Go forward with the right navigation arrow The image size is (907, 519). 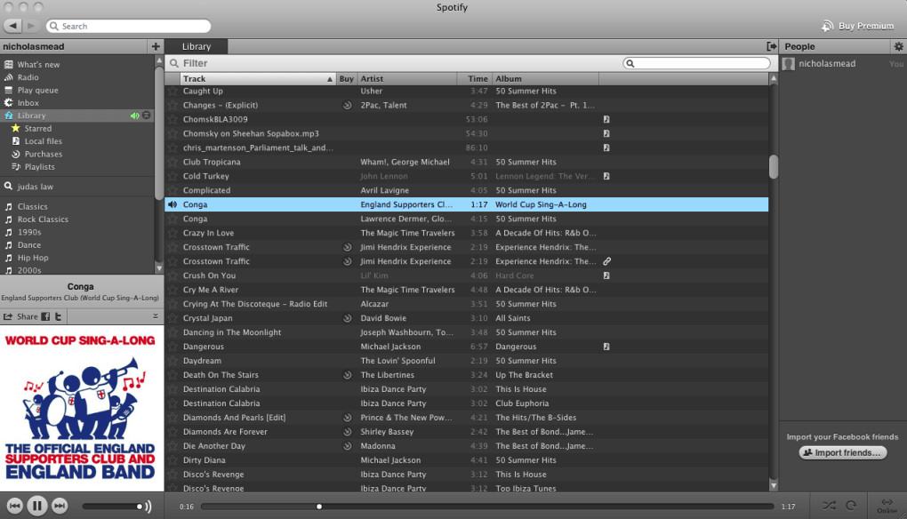click(x=31, y=26)
